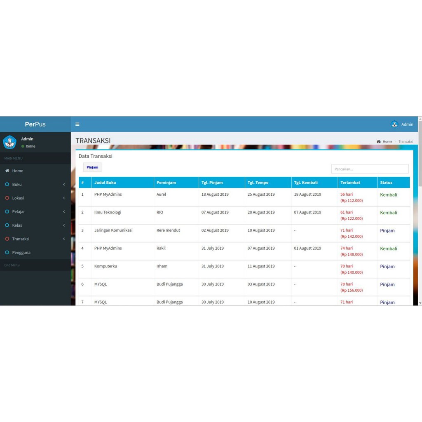Image resolution: width=422 pixels, height=422 pixels.
Task: Click the Pinjam button above table
Action: pyautogui.click(x=92, y=167)
